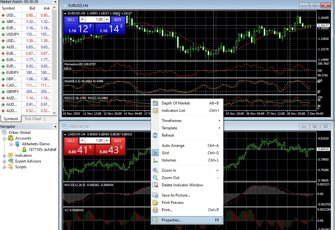Open Print Preview from menu

(173, 203)
